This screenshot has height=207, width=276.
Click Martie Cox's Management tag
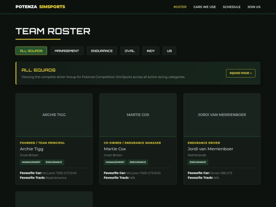[115, 162]
